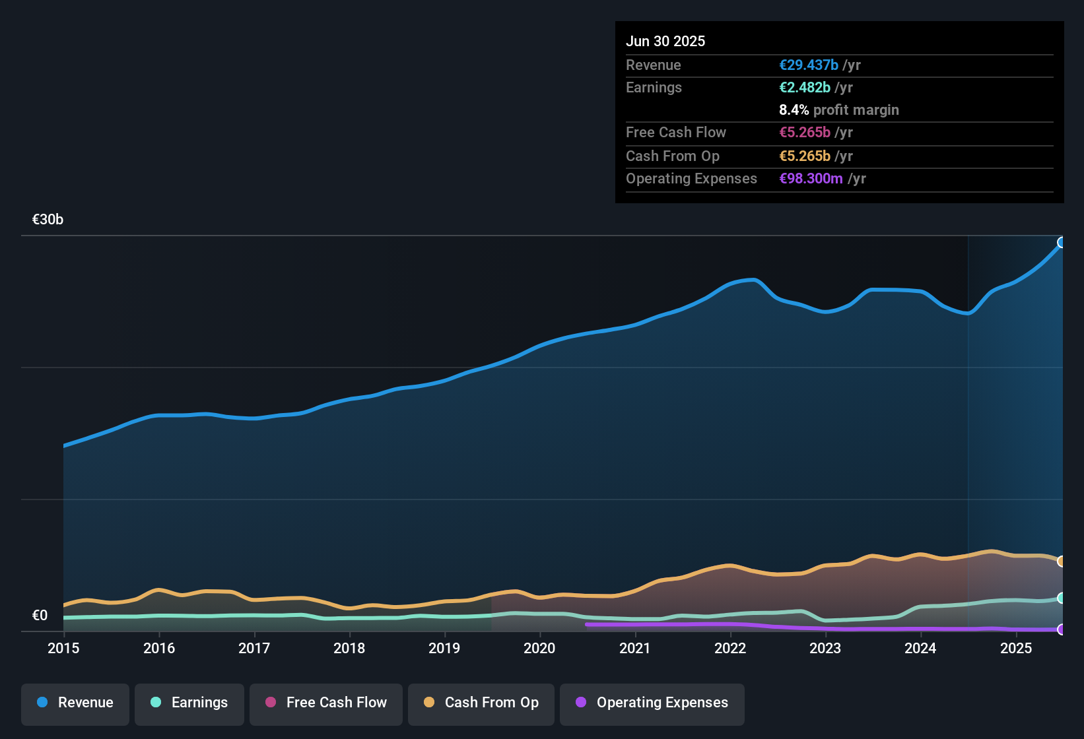Screen dimensions: 1084x739
Task: Select the Cash From Op endpoint marker
Action: (1062, 562)
